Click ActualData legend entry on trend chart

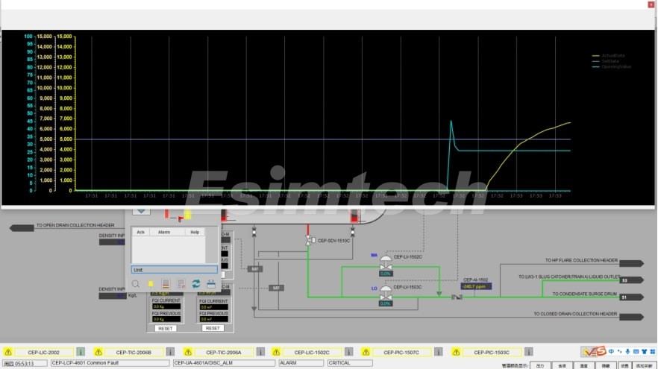pos(609,55)
